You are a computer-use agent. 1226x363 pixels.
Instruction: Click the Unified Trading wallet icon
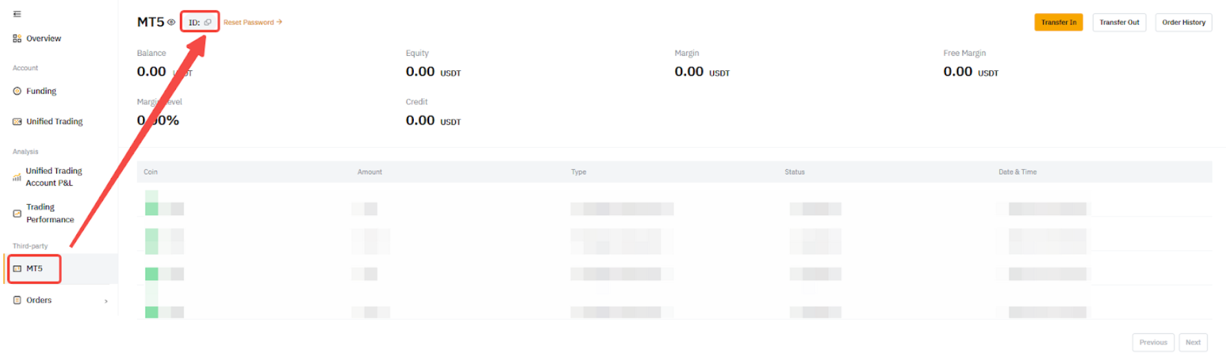[x=17, y=122]
